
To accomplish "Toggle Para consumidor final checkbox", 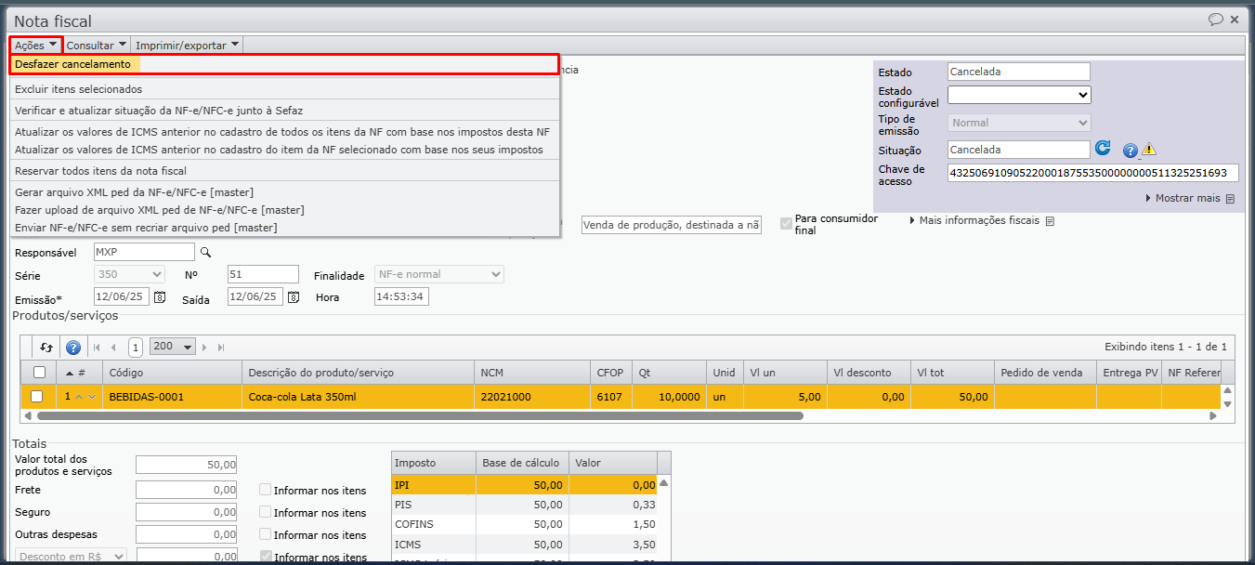I will pos(787,224).
